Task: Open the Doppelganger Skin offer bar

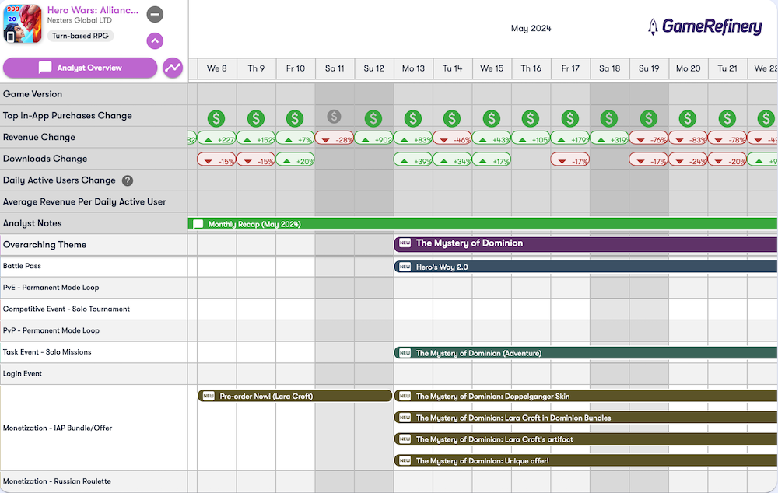Action: pos(586,396)
